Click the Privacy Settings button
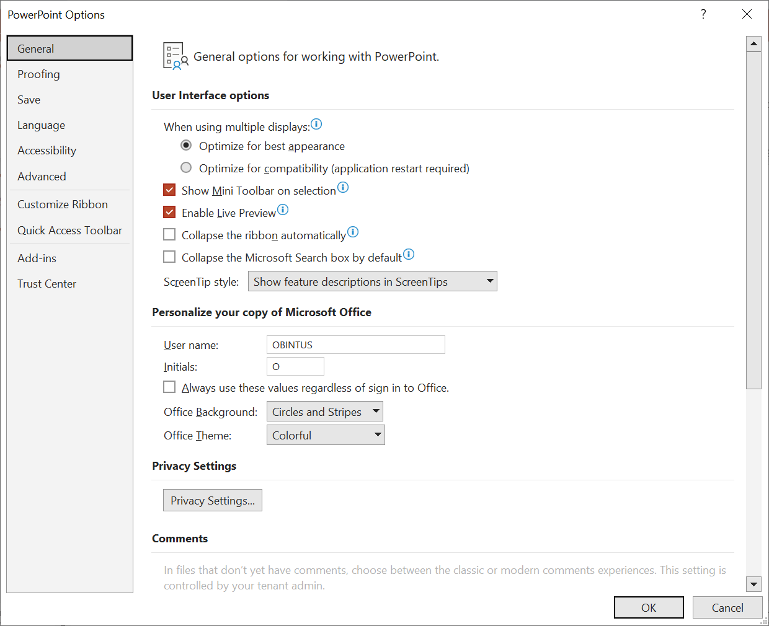The width and height of the screenshot is (769, 626). click(x=213, y=501)
